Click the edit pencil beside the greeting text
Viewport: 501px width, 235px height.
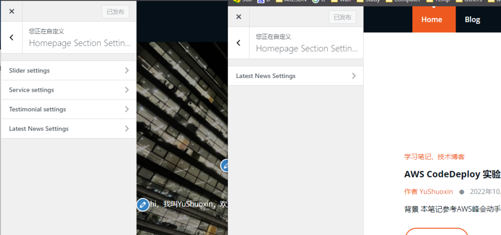[142, 205]
